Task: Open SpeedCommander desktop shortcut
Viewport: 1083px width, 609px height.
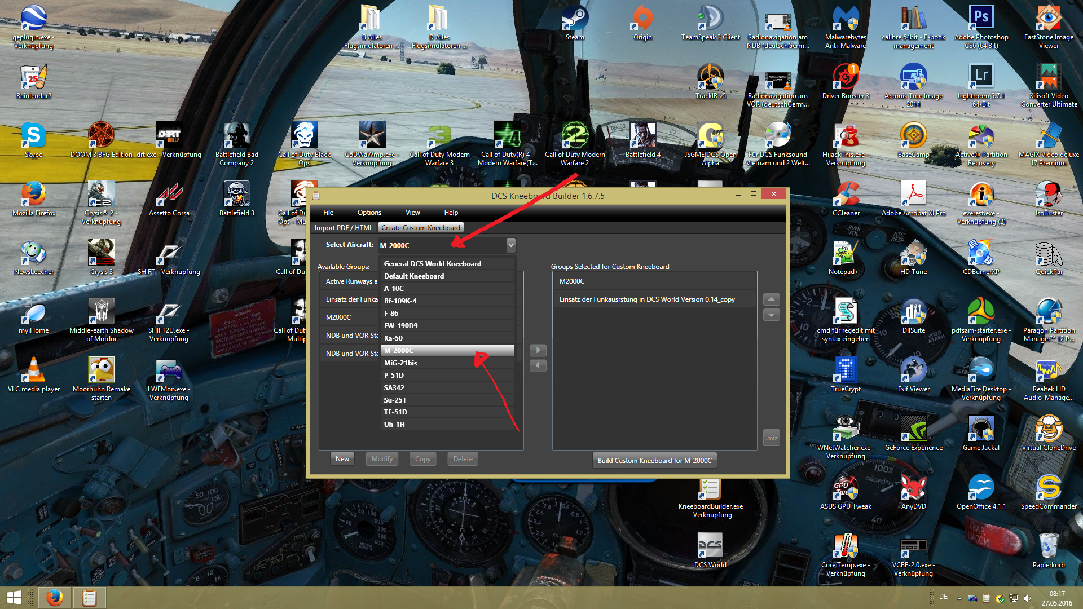Action: 1049,492
